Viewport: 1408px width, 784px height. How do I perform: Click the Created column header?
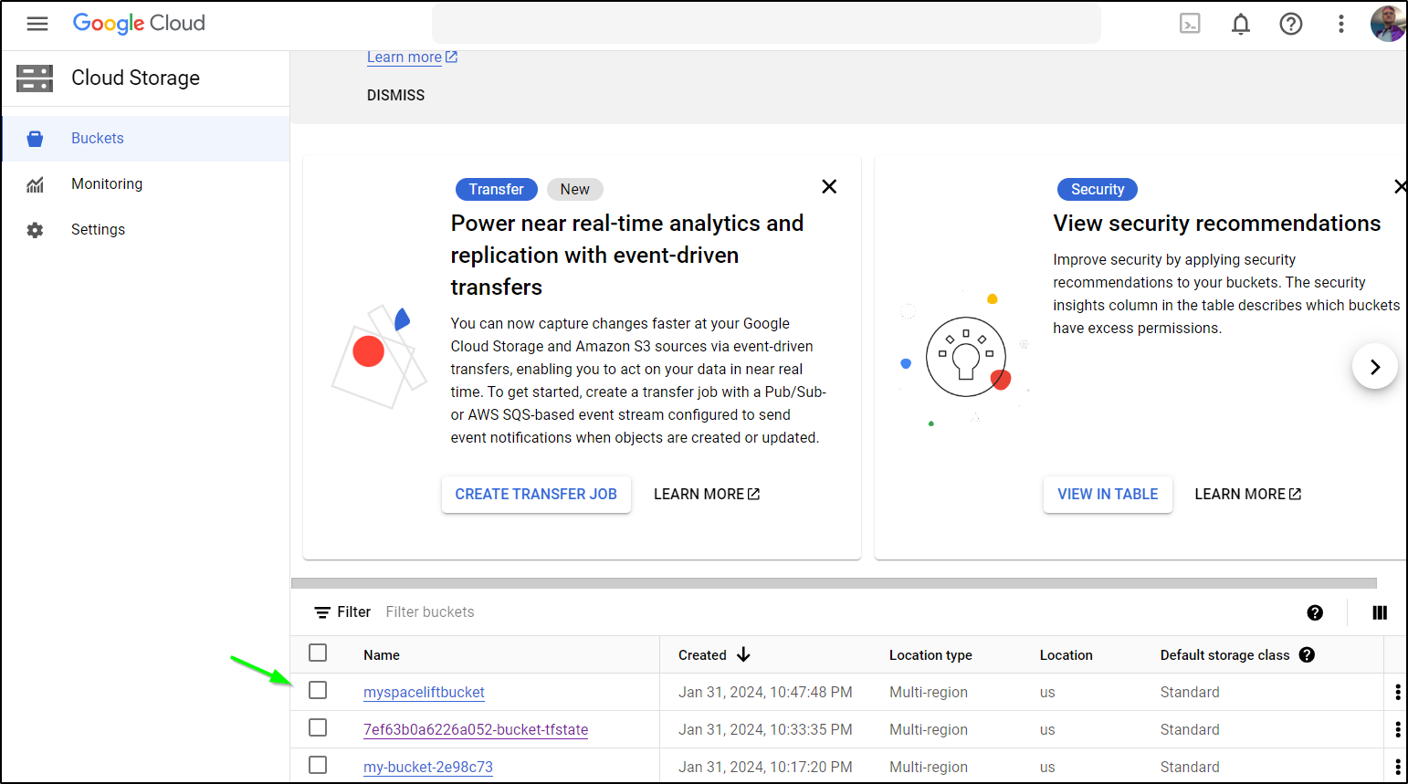coord(702,655)
